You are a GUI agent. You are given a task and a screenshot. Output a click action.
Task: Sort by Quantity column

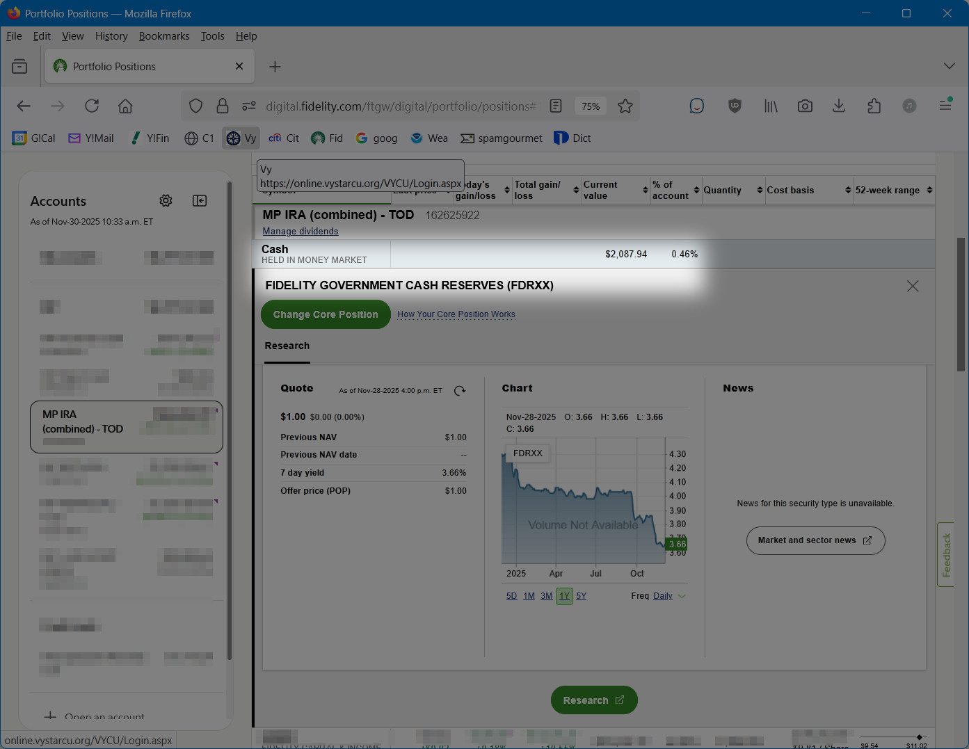click(x=732, y=190)
